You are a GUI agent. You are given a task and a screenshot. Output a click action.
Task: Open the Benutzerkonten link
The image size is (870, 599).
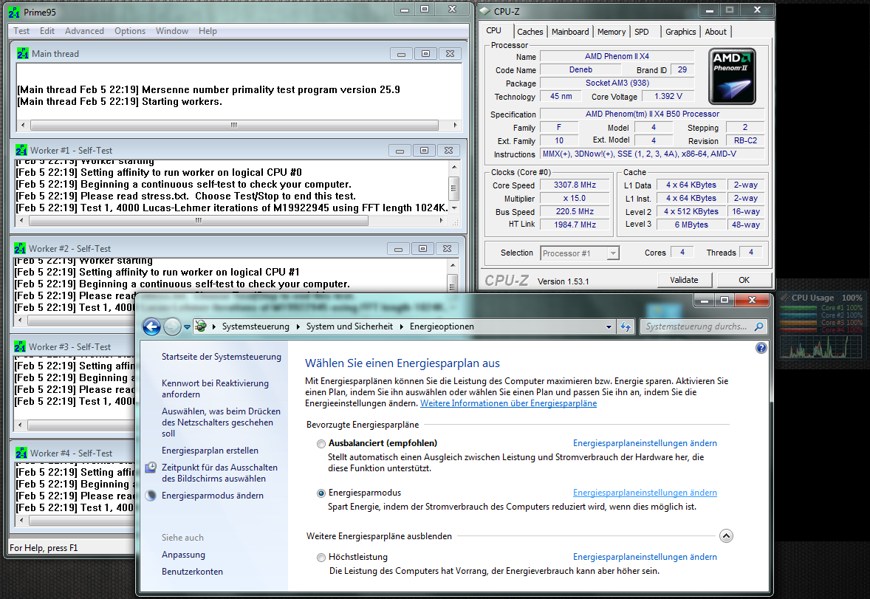(x=192, y=572)
